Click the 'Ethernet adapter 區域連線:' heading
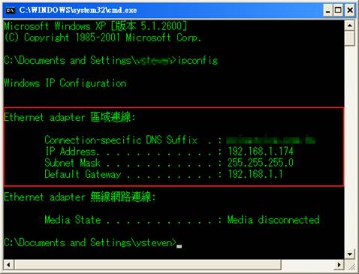The width and height of the screenshot is (359, 274). (x=70, y=117)
